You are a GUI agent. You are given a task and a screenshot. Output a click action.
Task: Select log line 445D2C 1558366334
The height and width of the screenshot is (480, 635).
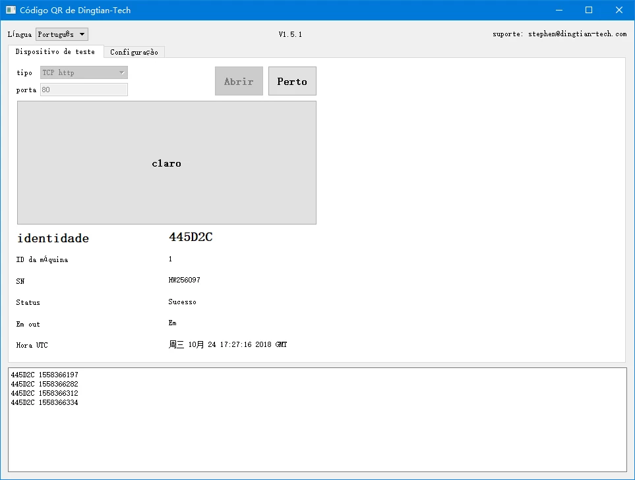(x=45, y=403)
